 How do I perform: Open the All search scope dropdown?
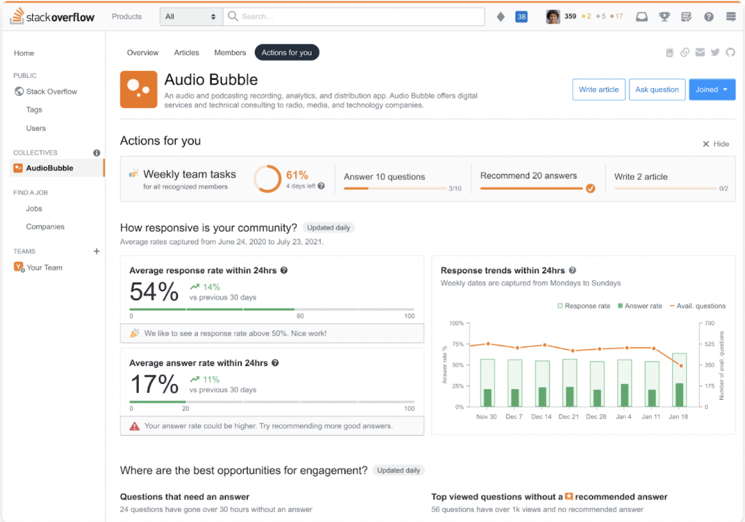[x=190, y=17]
